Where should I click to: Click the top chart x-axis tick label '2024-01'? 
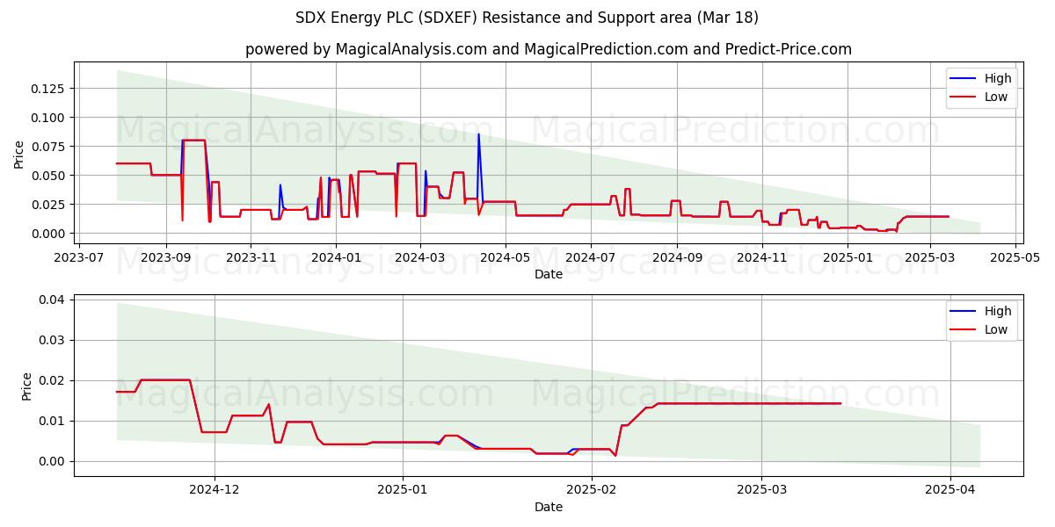pyautogui.click(x=336, y=258)
